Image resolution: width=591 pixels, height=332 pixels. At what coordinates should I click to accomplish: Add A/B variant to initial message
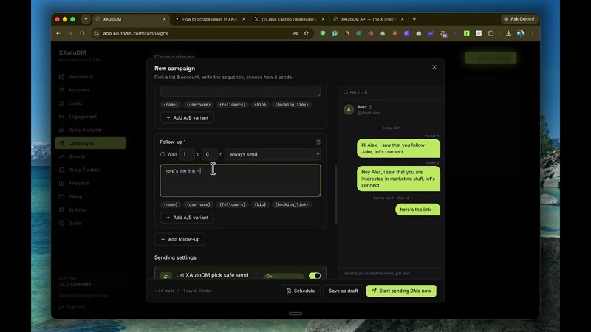tap(187, 117)
